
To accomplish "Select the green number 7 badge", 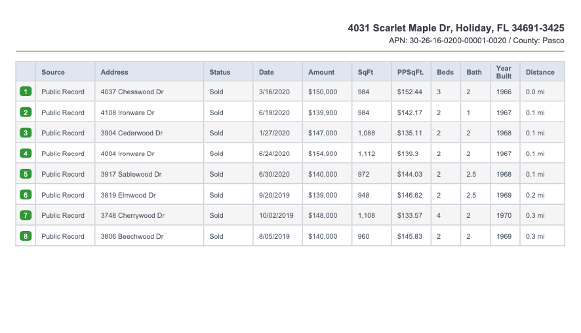I will [26, 215].
